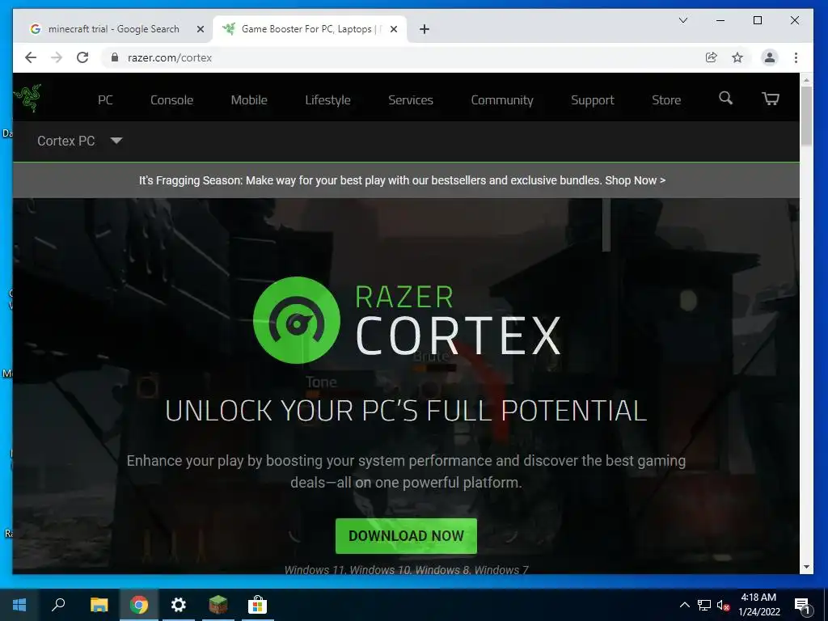
Task: Open the notification center icon
Action: [803, 606]
